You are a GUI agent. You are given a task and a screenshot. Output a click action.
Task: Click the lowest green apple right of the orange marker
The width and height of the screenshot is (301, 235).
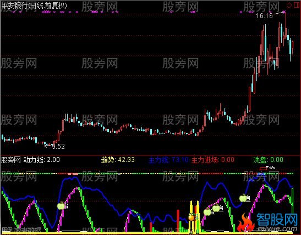[207, 212]
